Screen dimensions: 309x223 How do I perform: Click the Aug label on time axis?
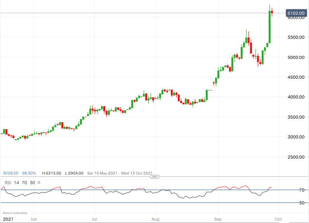coord(155,219)
